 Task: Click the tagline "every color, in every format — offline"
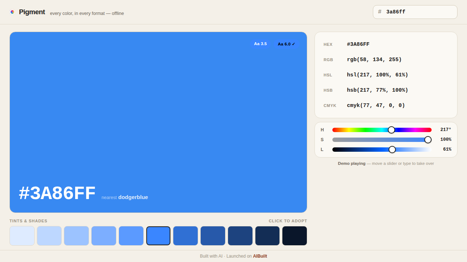[x=87, y=13]
